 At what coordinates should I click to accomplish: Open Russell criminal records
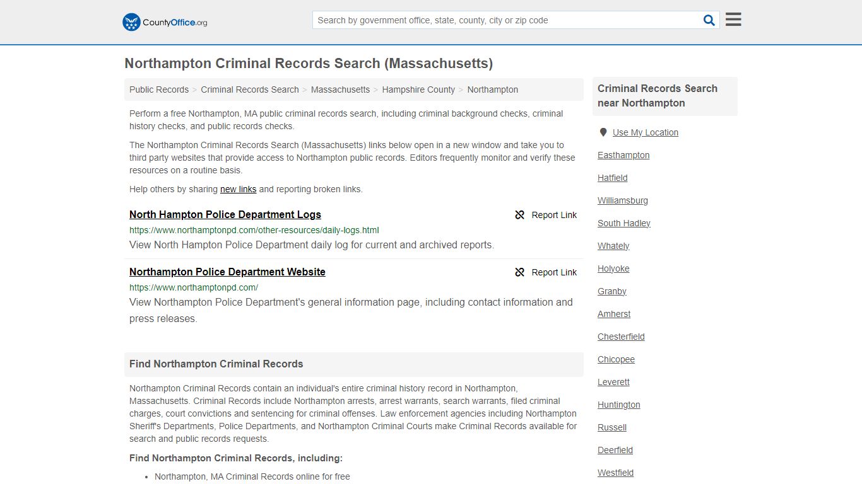coord(612,427)
